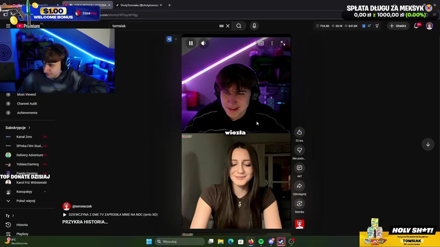
Task: Pause the playing Short video
Action: coord(191,43)
